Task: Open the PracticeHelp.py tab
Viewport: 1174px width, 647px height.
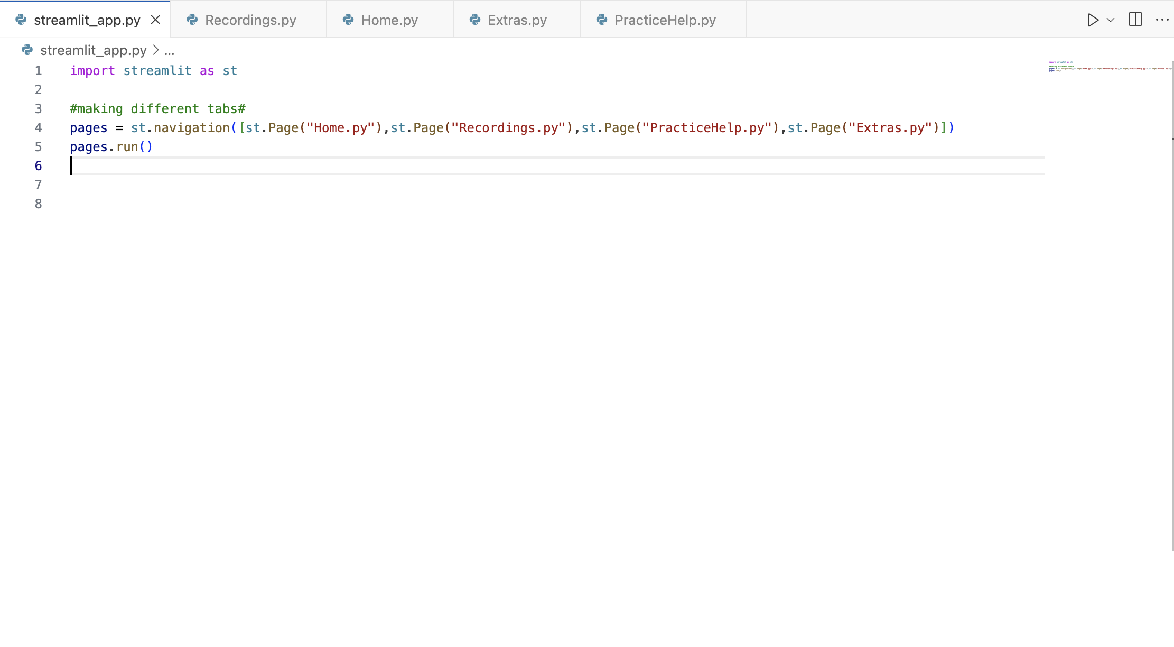Action: tap(665, 20)
